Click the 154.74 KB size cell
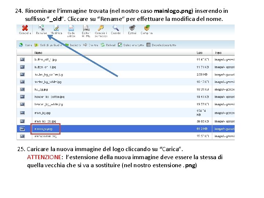This screenshot has height=198, width=264. click(201, 113)
